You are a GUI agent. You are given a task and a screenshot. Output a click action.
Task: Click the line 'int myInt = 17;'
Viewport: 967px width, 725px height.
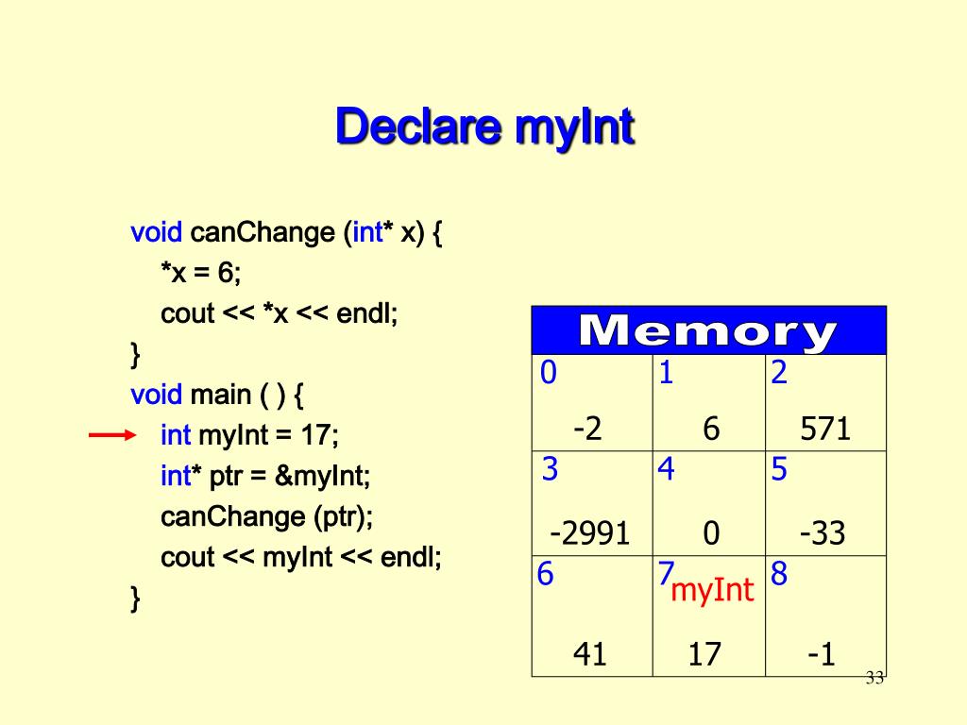click(x=249, y=435)
